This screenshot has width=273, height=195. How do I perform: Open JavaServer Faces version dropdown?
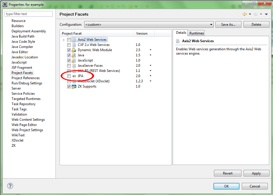(x=150, y=66)
